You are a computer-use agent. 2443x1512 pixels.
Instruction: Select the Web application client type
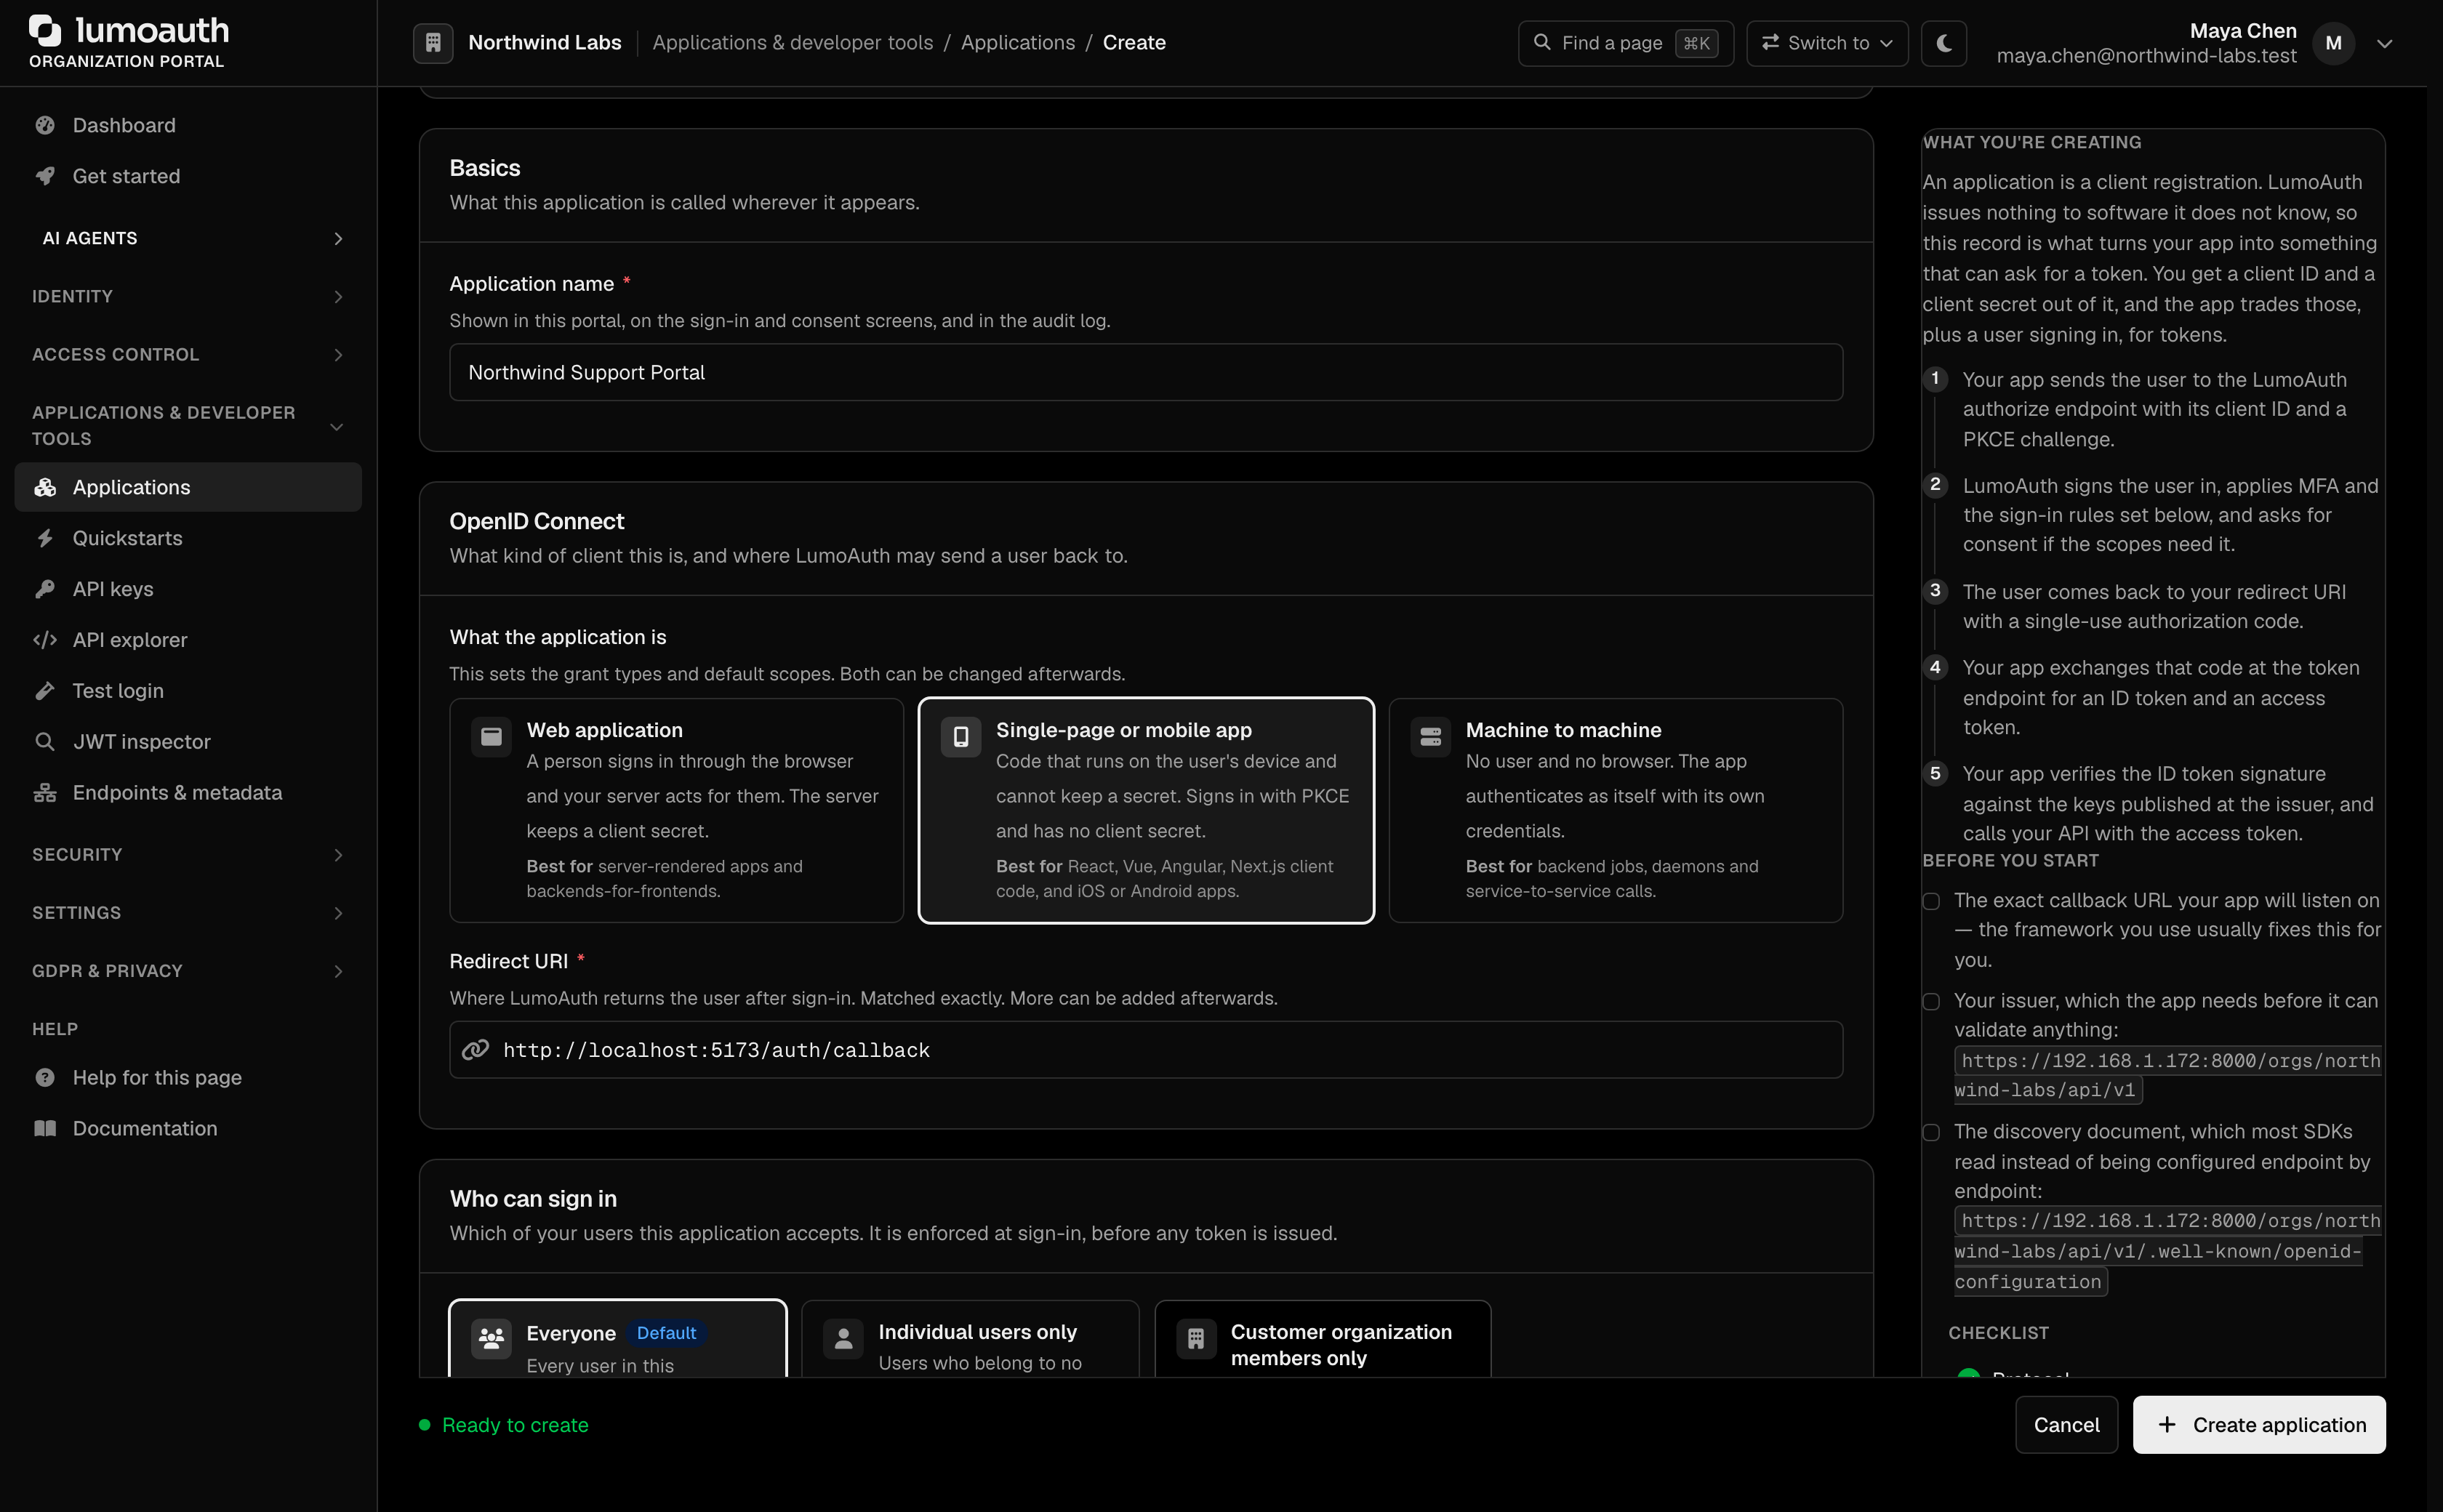coord(676,810)
